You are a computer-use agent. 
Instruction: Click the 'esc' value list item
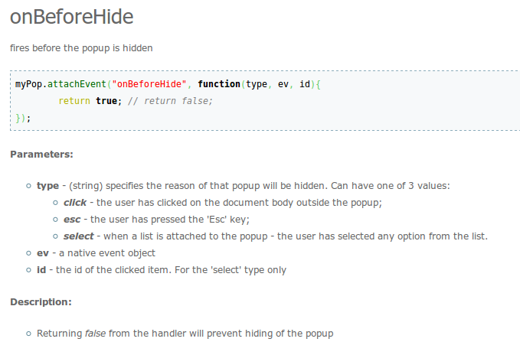click(156, 220)
